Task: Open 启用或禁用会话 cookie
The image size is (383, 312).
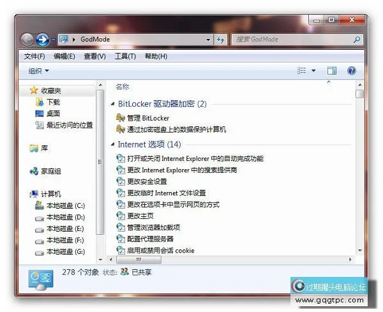Action: 161,251
